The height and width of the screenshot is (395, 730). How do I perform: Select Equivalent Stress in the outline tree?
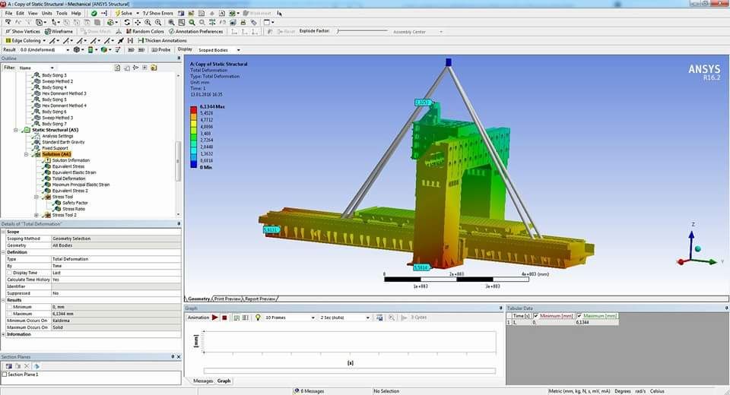68,166
